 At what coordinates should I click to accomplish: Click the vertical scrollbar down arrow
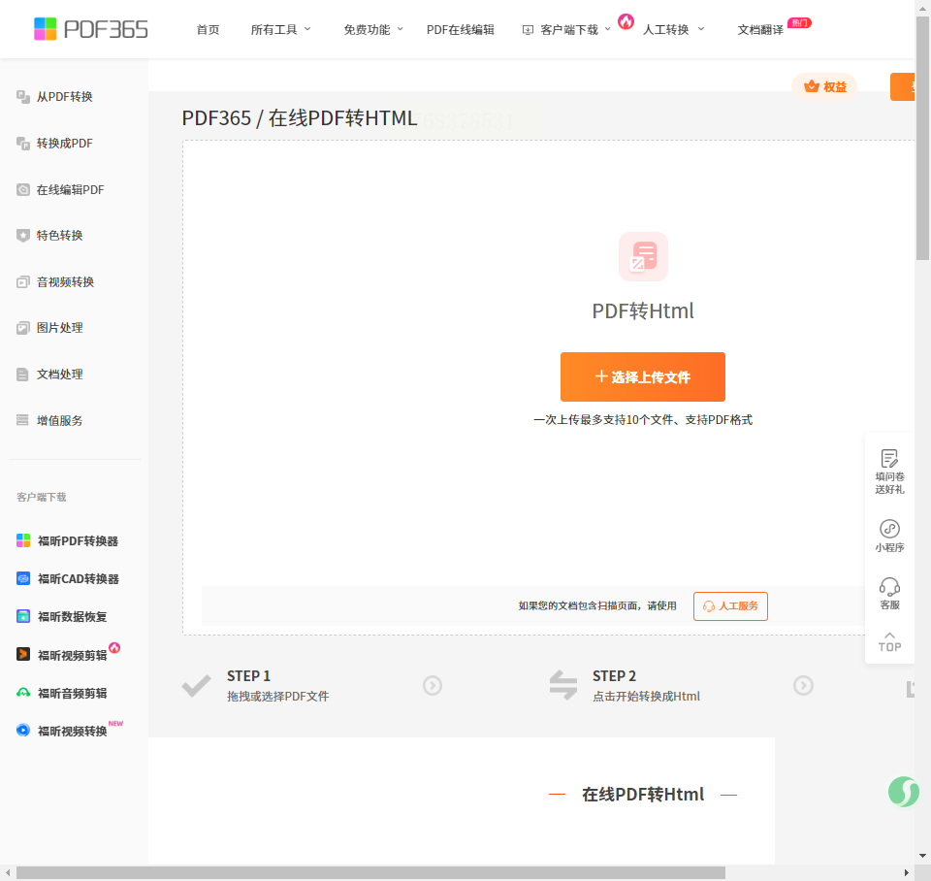(922, 856)
